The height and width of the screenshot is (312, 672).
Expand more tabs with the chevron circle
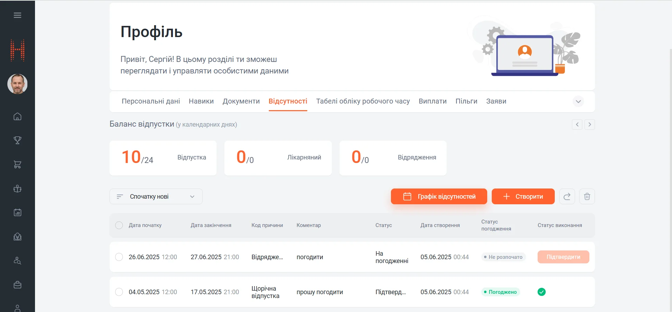tap(578, 101)
